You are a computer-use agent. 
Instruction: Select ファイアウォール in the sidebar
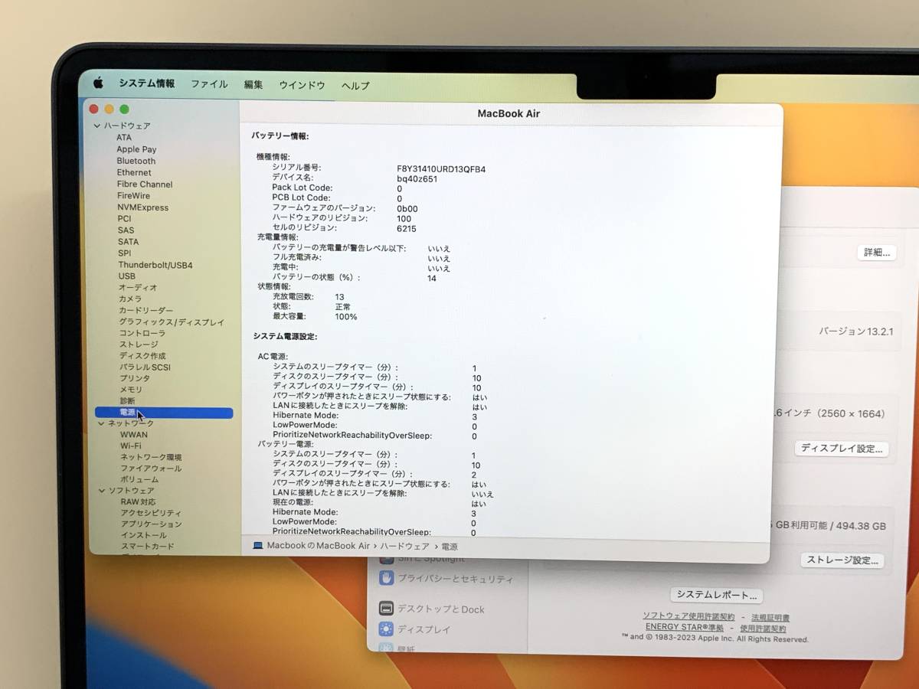151,469
